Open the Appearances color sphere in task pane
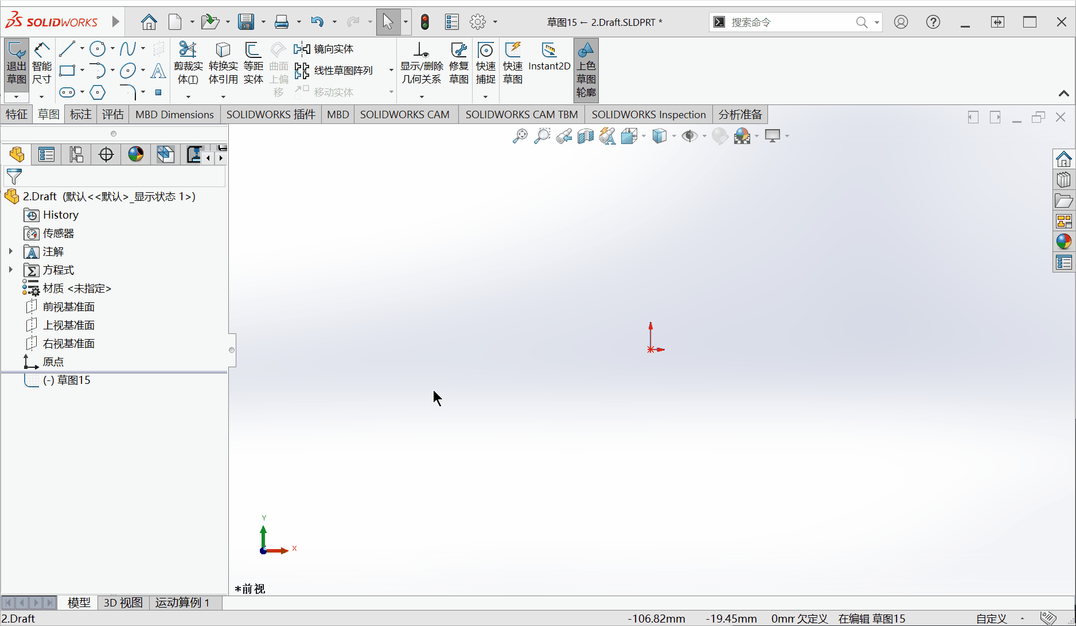This screenshot has height=626, width=1076. 1064,242
